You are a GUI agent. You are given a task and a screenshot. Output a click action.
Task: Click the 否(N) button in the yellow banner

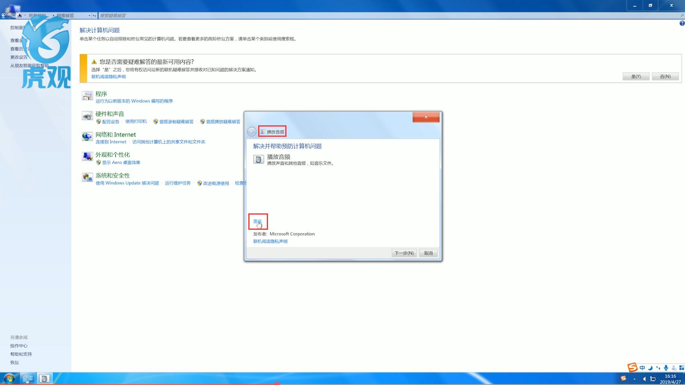tap(665, 77)
